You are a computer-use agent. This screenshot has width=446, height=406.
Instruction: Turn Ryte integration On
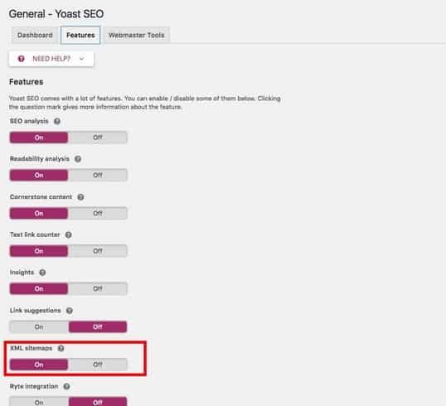39,402
